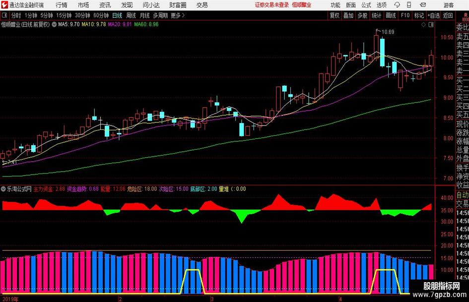
Task: Open the 功能 menu
Action: pyautogui.click(x=335, y=5)
